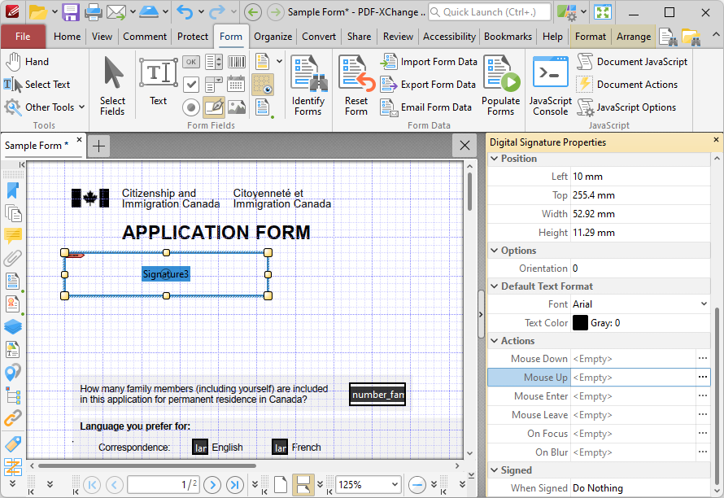Click Email Form Data
The height and width of the screenshot is (498, 724).
click(x=425, y=107)
